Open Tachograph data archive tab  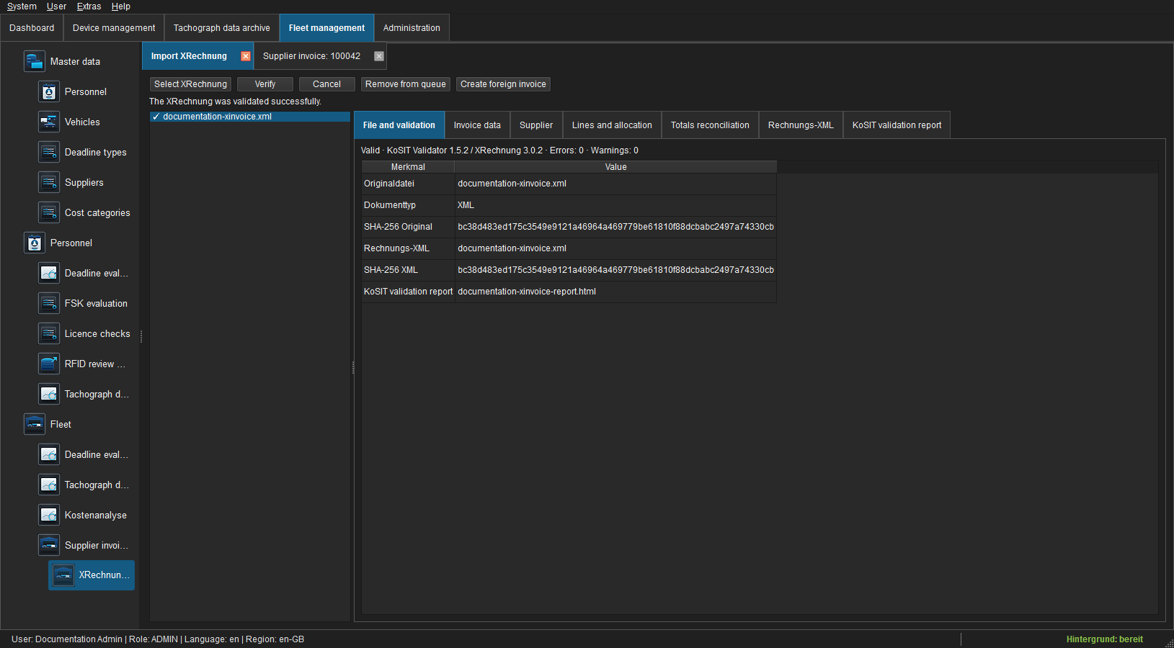click(x=222, y=28)
